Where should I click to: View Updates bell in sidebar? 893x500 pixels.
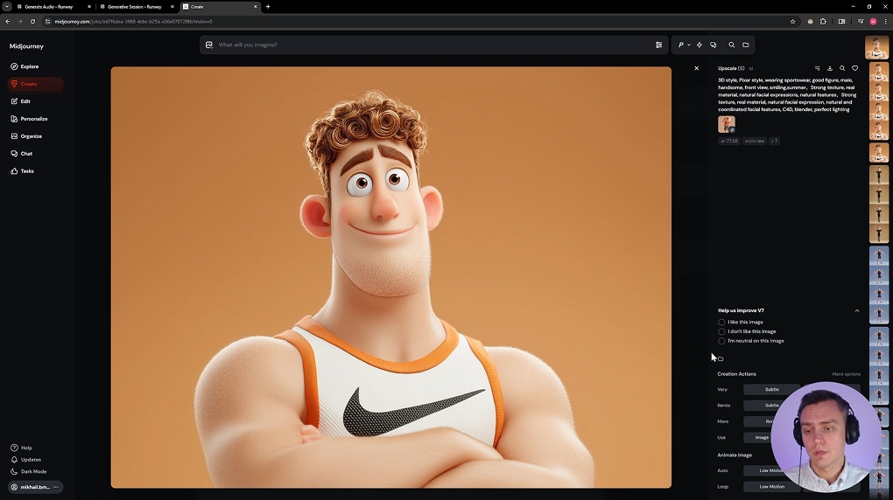[x=26, y=460]
